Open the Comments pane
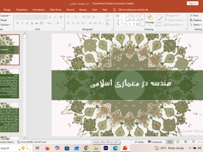Viewport: 203px width, 152px height. (x=155, y=142)
